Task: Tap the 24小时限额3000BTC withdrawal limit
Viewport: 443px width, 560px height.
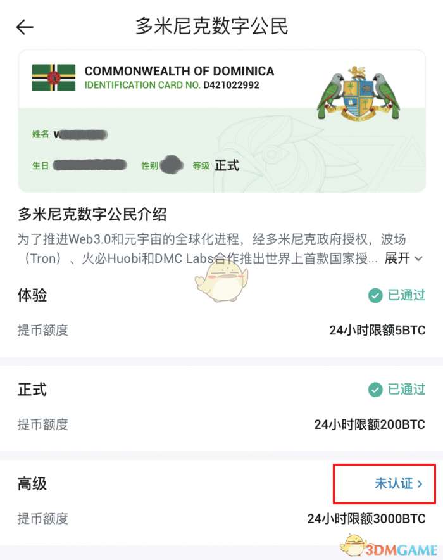Action: pyautogui.click(x=366, y=519)
